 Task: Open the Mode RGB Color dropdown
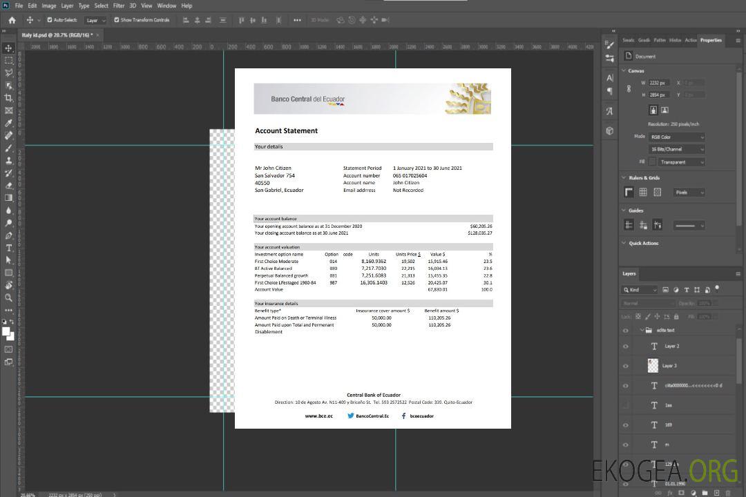click(x=676, y=137)
